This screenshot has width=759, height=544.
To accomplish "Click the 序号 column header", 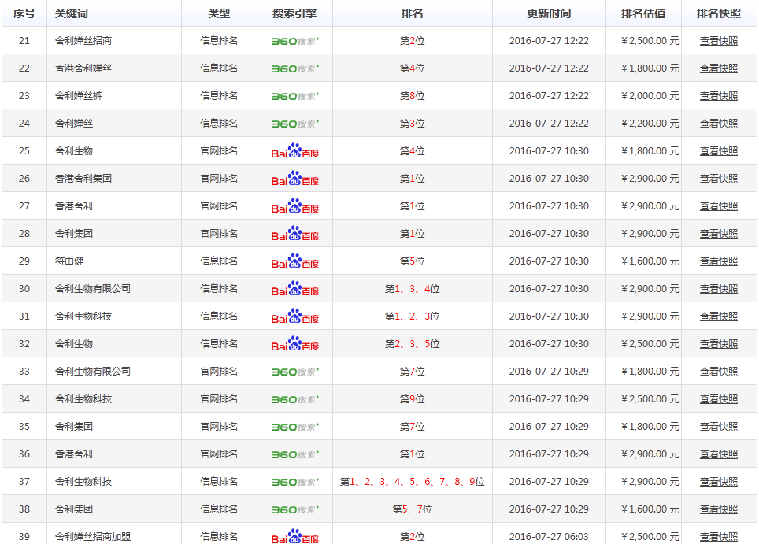I will pyautogui.click(x=24, y=13).
